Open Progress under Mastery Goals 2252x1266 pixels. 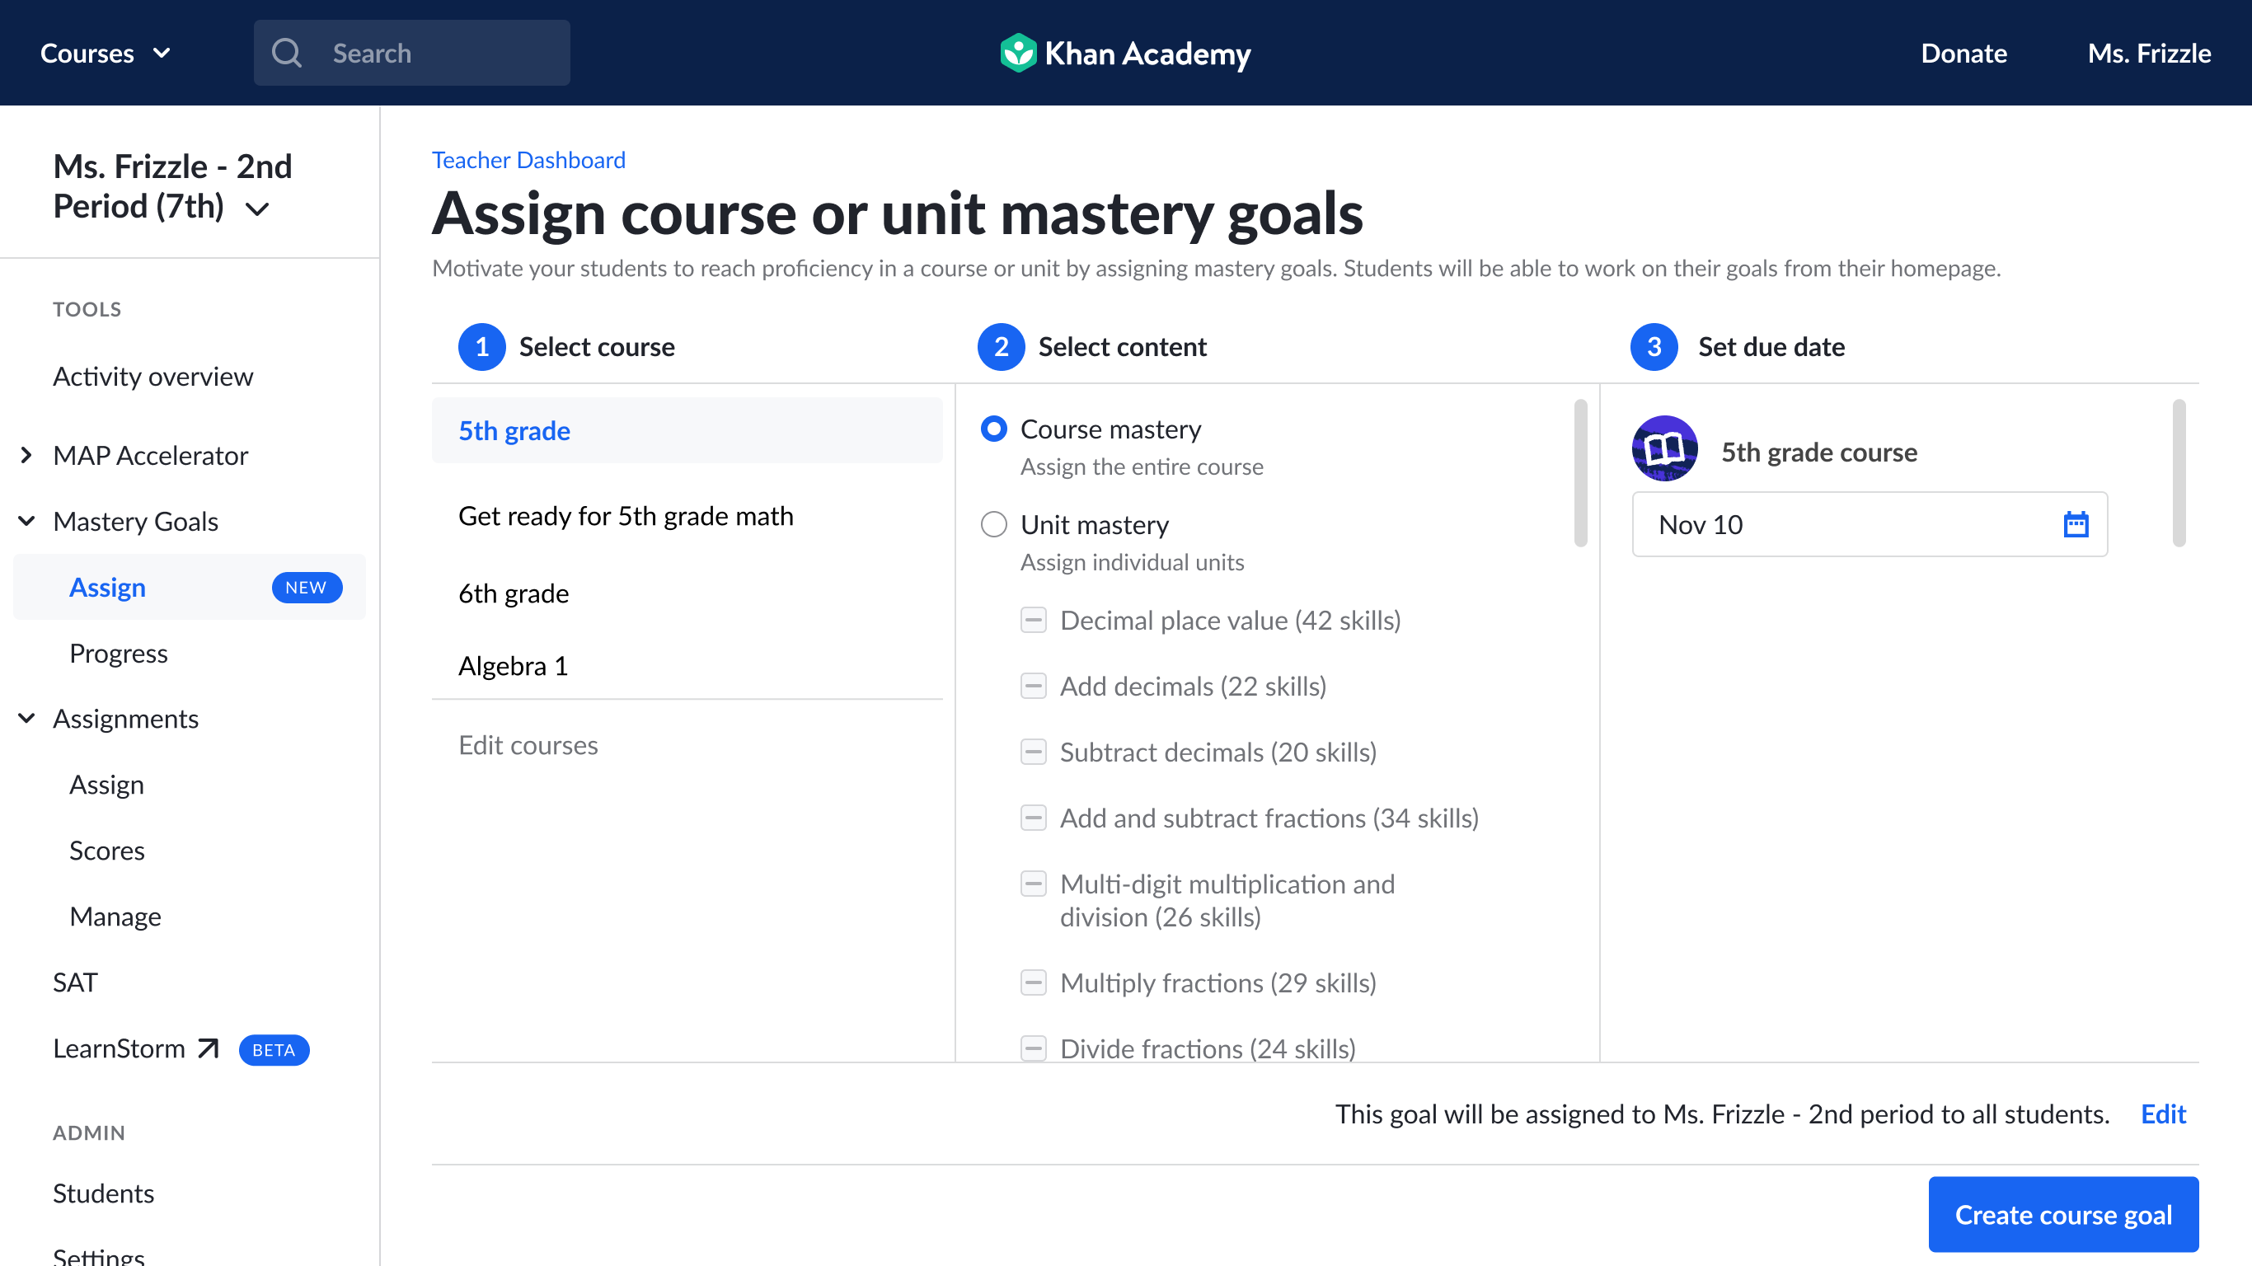coord(118,654)
